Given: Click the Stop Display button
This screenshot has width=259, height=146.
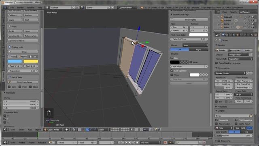Looking at the screenshot, I should 189,19.
